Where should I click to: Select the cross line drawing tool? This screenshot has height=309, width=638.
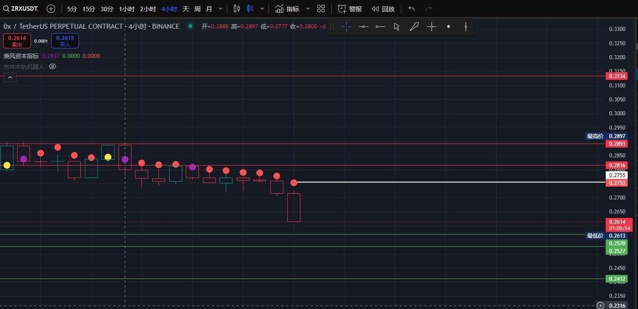pos(431,27)
